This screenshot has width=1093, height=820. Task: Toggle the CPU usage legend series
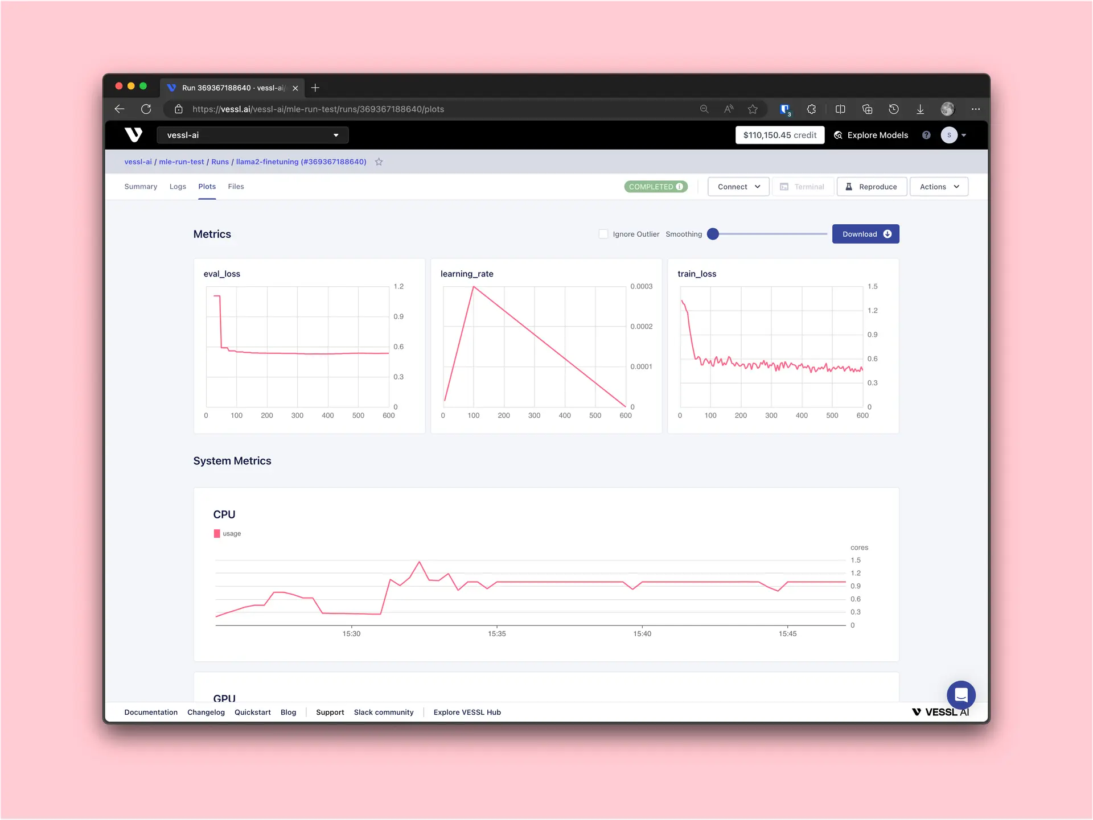coord(227,534)
